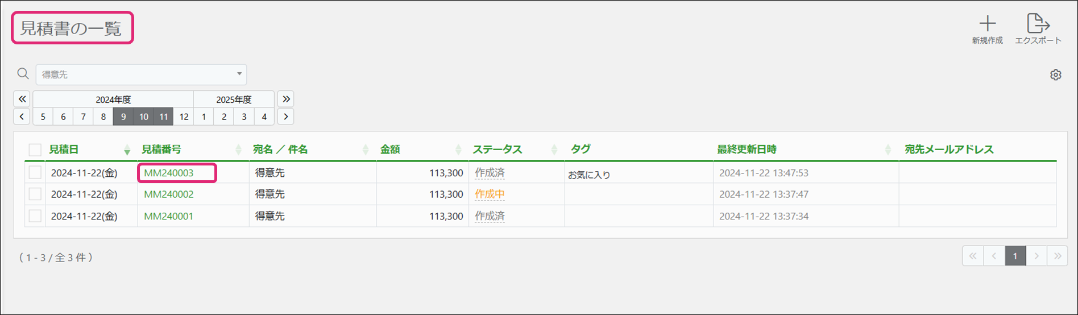Jump back with the double-left year arrow
Image resolution: width=1078 pixels, height=315 pixels.
click(22, 99)
